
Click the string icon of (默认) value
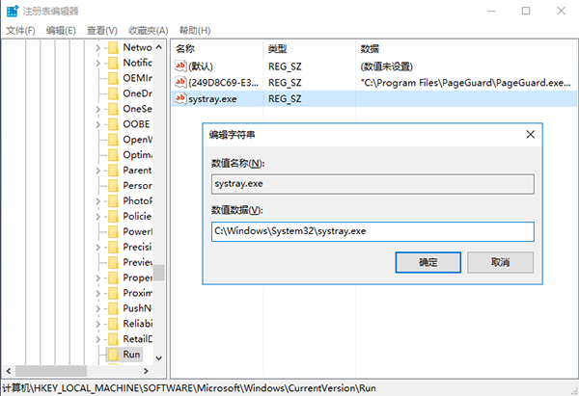[180, 66]
